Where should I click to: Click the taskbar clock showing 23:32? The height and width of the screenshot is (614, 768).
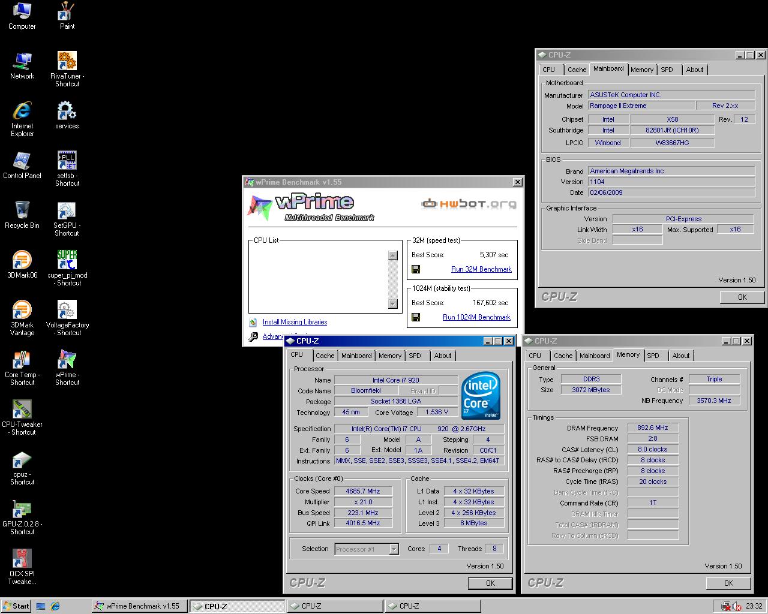click(754, 606)
